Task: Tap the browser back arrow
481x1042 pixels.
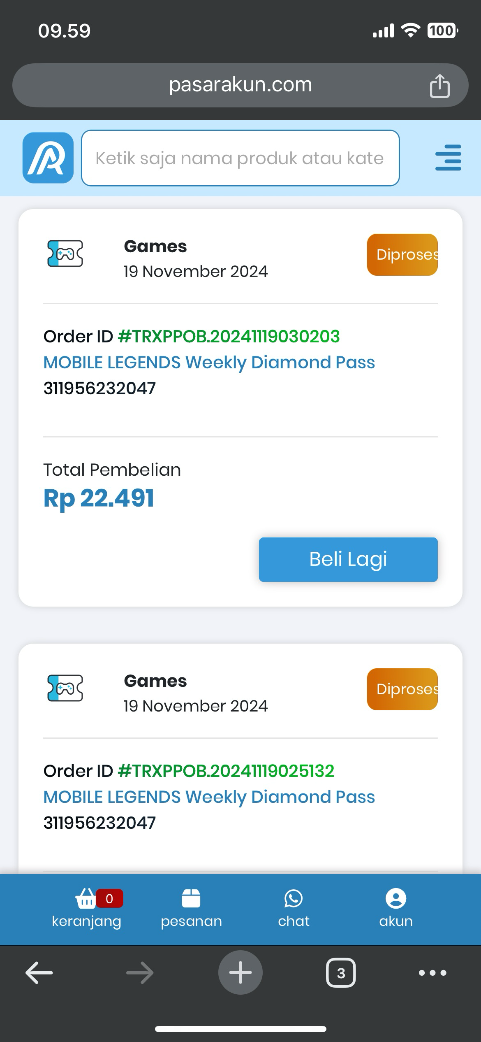Action: [39, 973]
